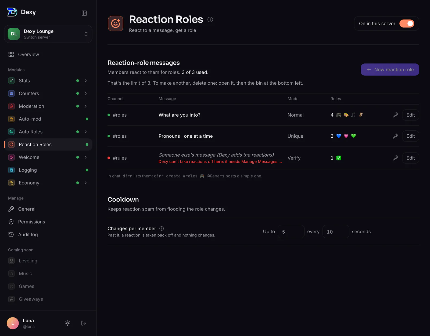Image resolution: width=430 pixels, height=336 pixels.
Task: Click the Manage Messages warning text
Action: 220,162
